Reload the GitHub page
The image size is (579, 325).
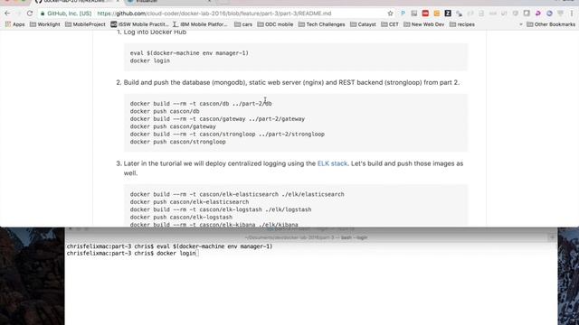(30, 14)
